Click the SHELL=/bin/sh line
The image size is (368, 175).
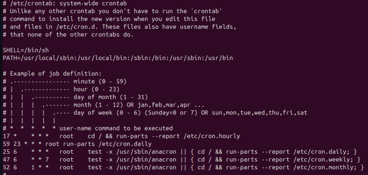pos(22,50)
